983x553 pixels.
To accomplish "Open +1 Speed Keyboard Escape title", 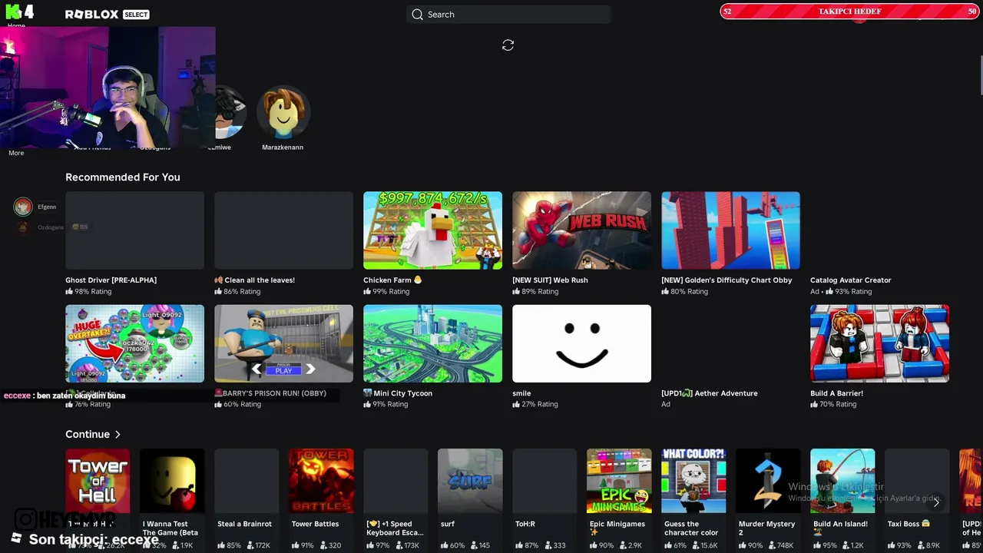I will tap(395, 528).
